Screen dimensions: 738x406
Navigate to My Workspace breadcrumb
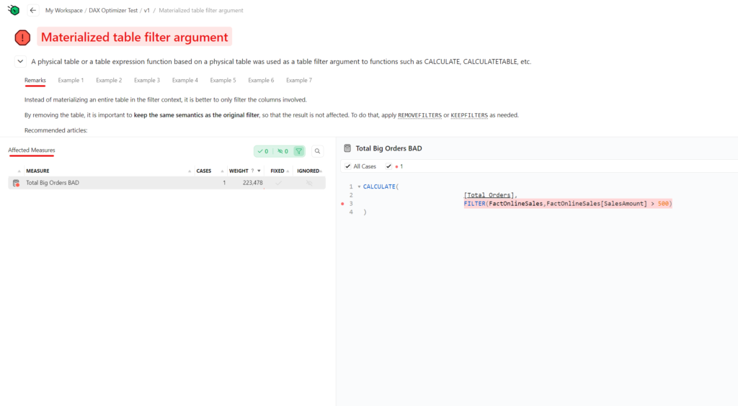point(63,10)
